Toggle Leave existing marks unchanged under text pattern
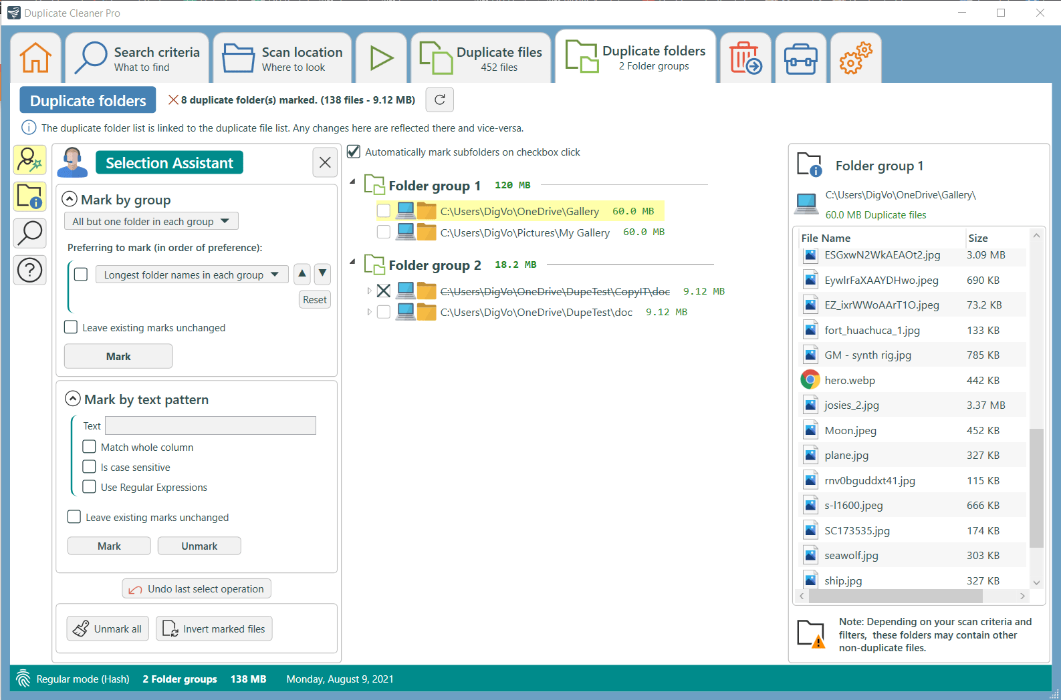This screenshot has width=1061, height=700. [74, 516]
